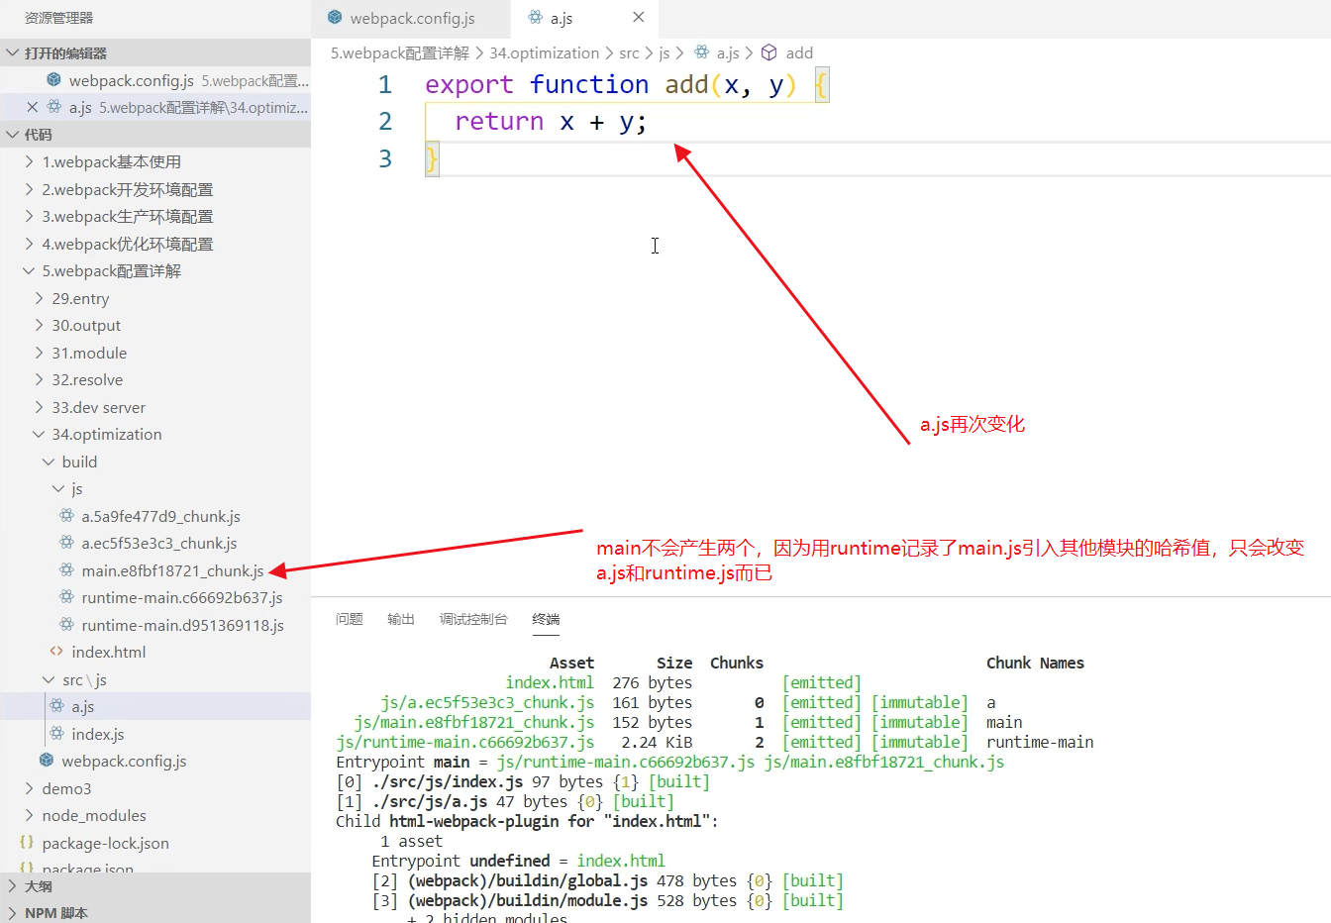
Task: Expand the 30.output folder
Action: (x=155, y=325)
